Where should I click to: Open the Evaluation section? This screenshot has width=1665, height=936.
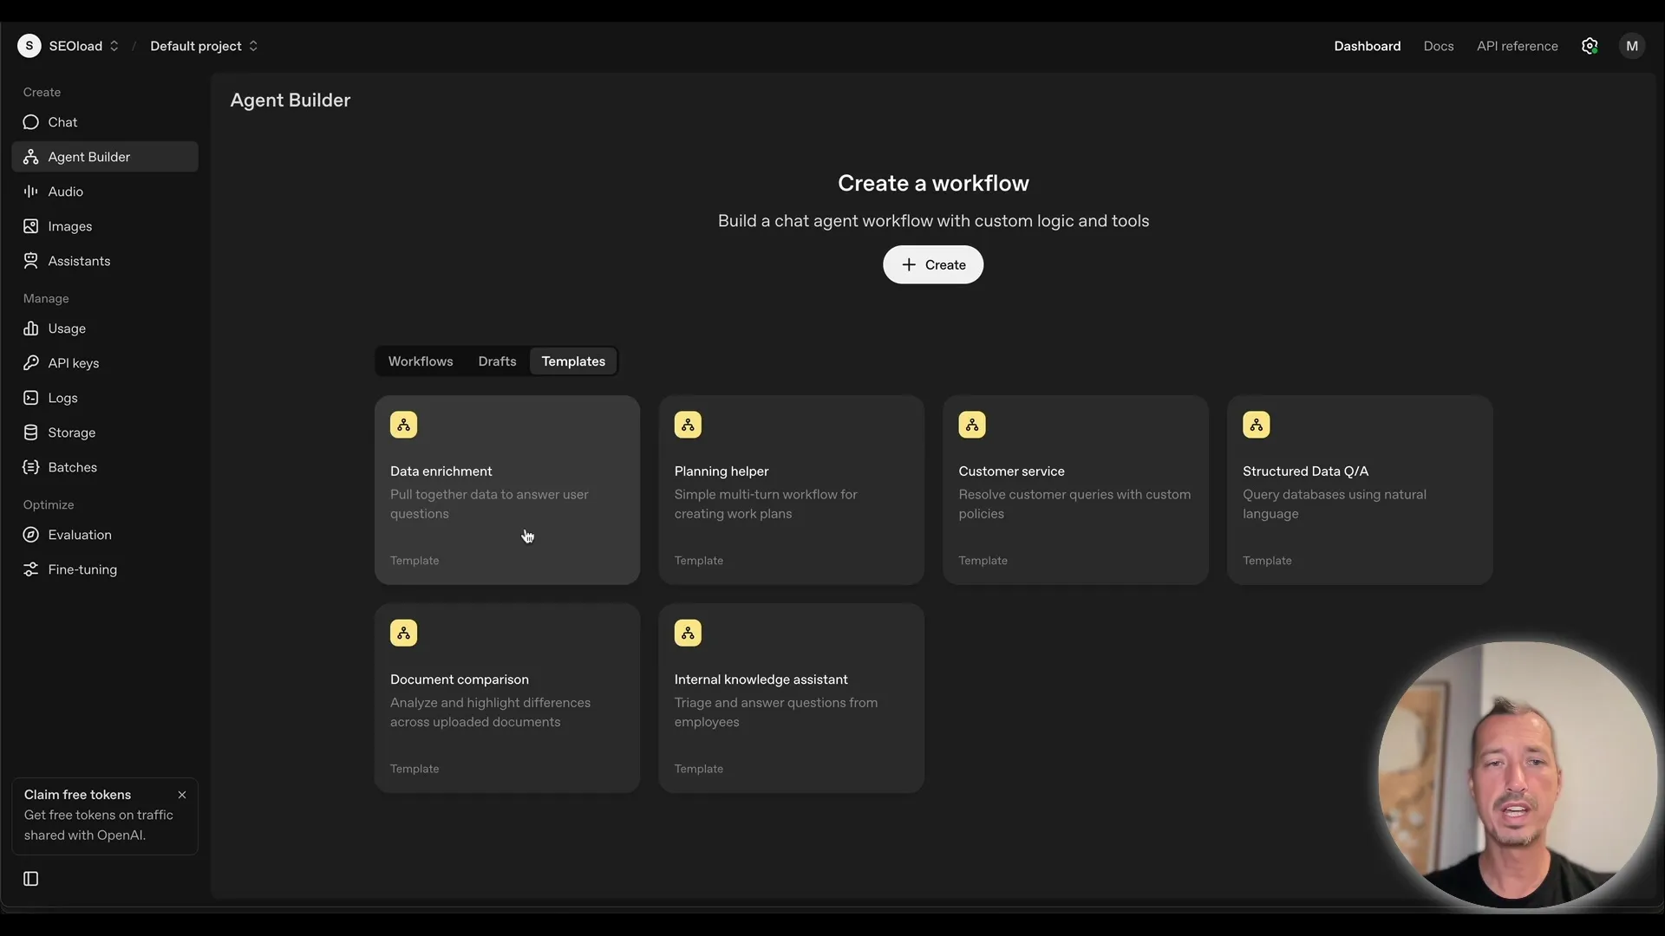click(x=80, y=535)
